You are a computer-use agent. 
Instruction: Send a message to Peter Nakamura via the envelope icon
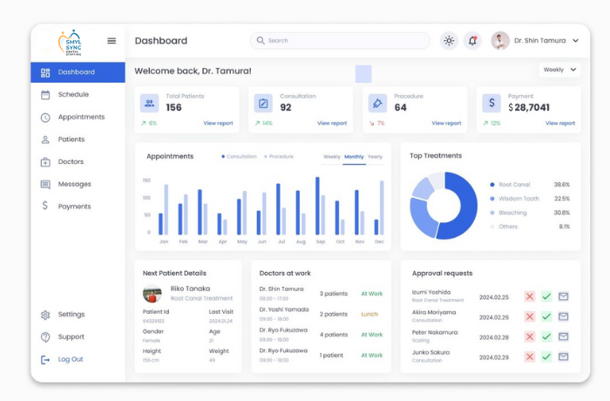pyautogui.click(x=563, y=336)
